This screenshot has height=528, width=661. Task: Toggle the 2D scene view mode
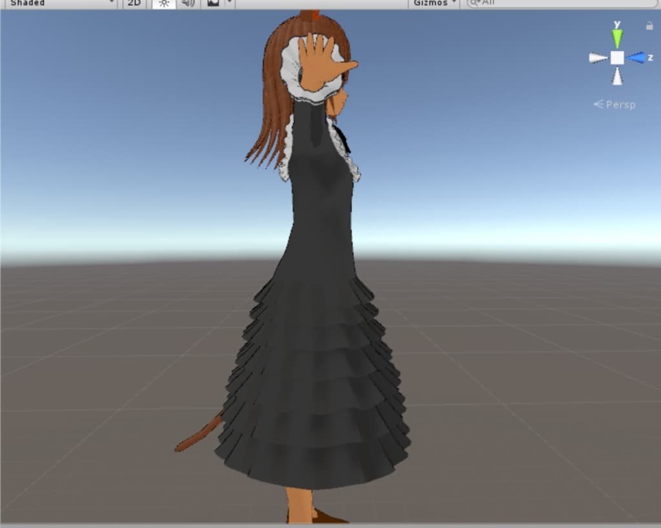click(x=134, y=3)
